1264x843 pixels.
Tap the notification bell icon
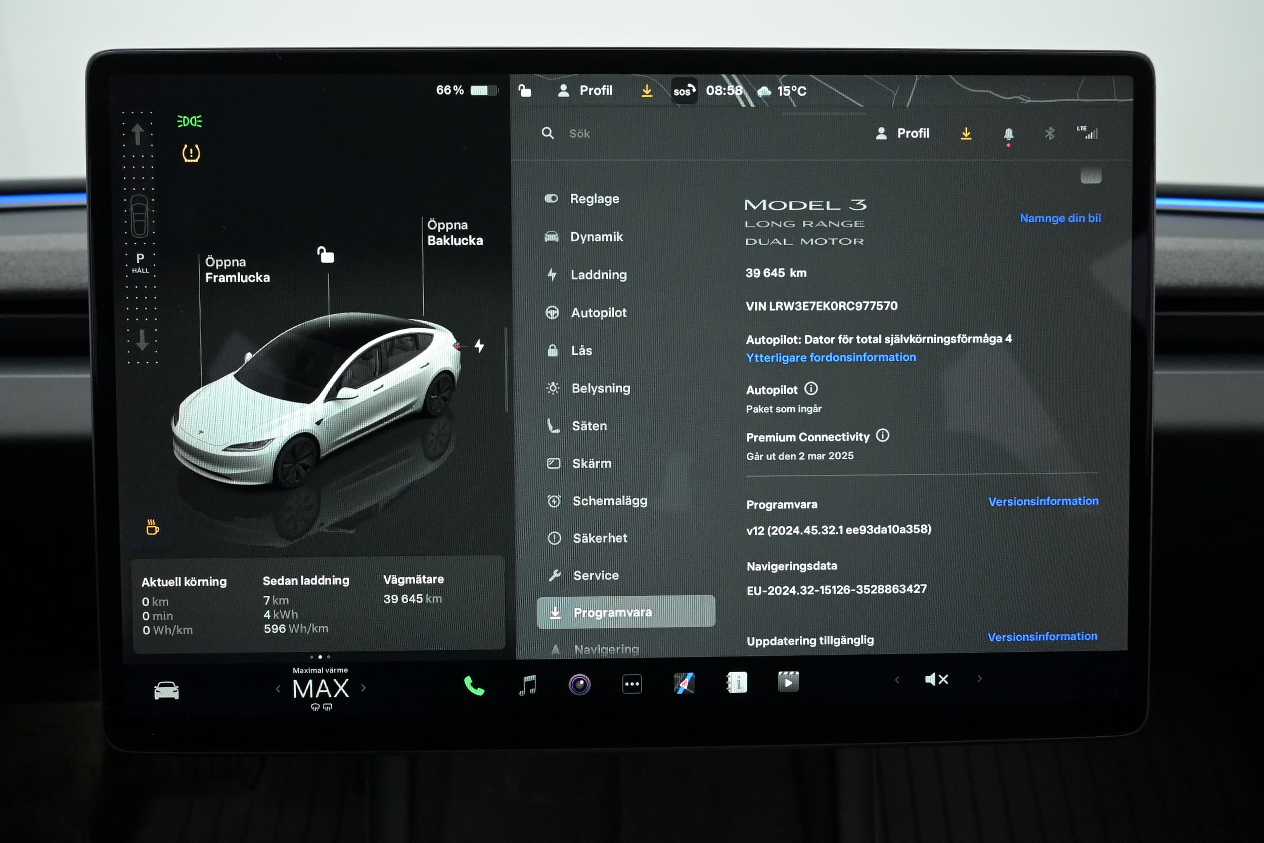point(1008,134)
